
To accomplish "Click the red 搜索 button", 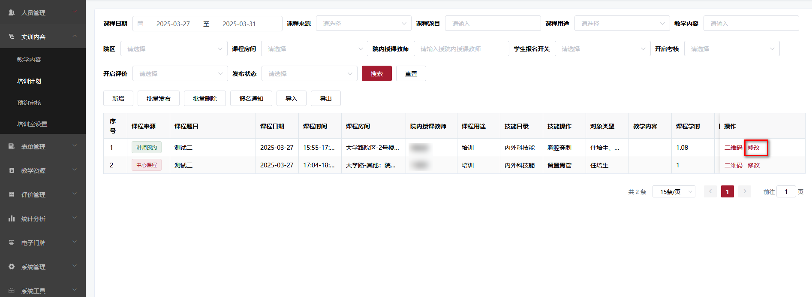I will click(377, 74).
